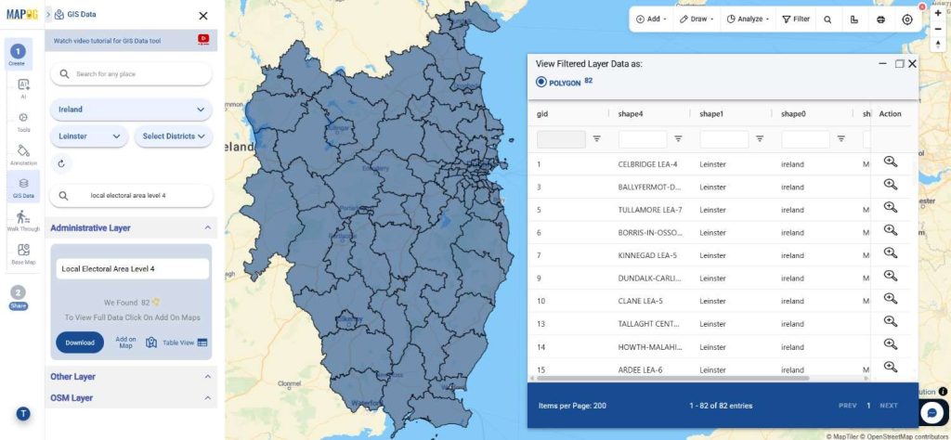Open the chat support bubble
951x440 pixels.
(932, 413)
